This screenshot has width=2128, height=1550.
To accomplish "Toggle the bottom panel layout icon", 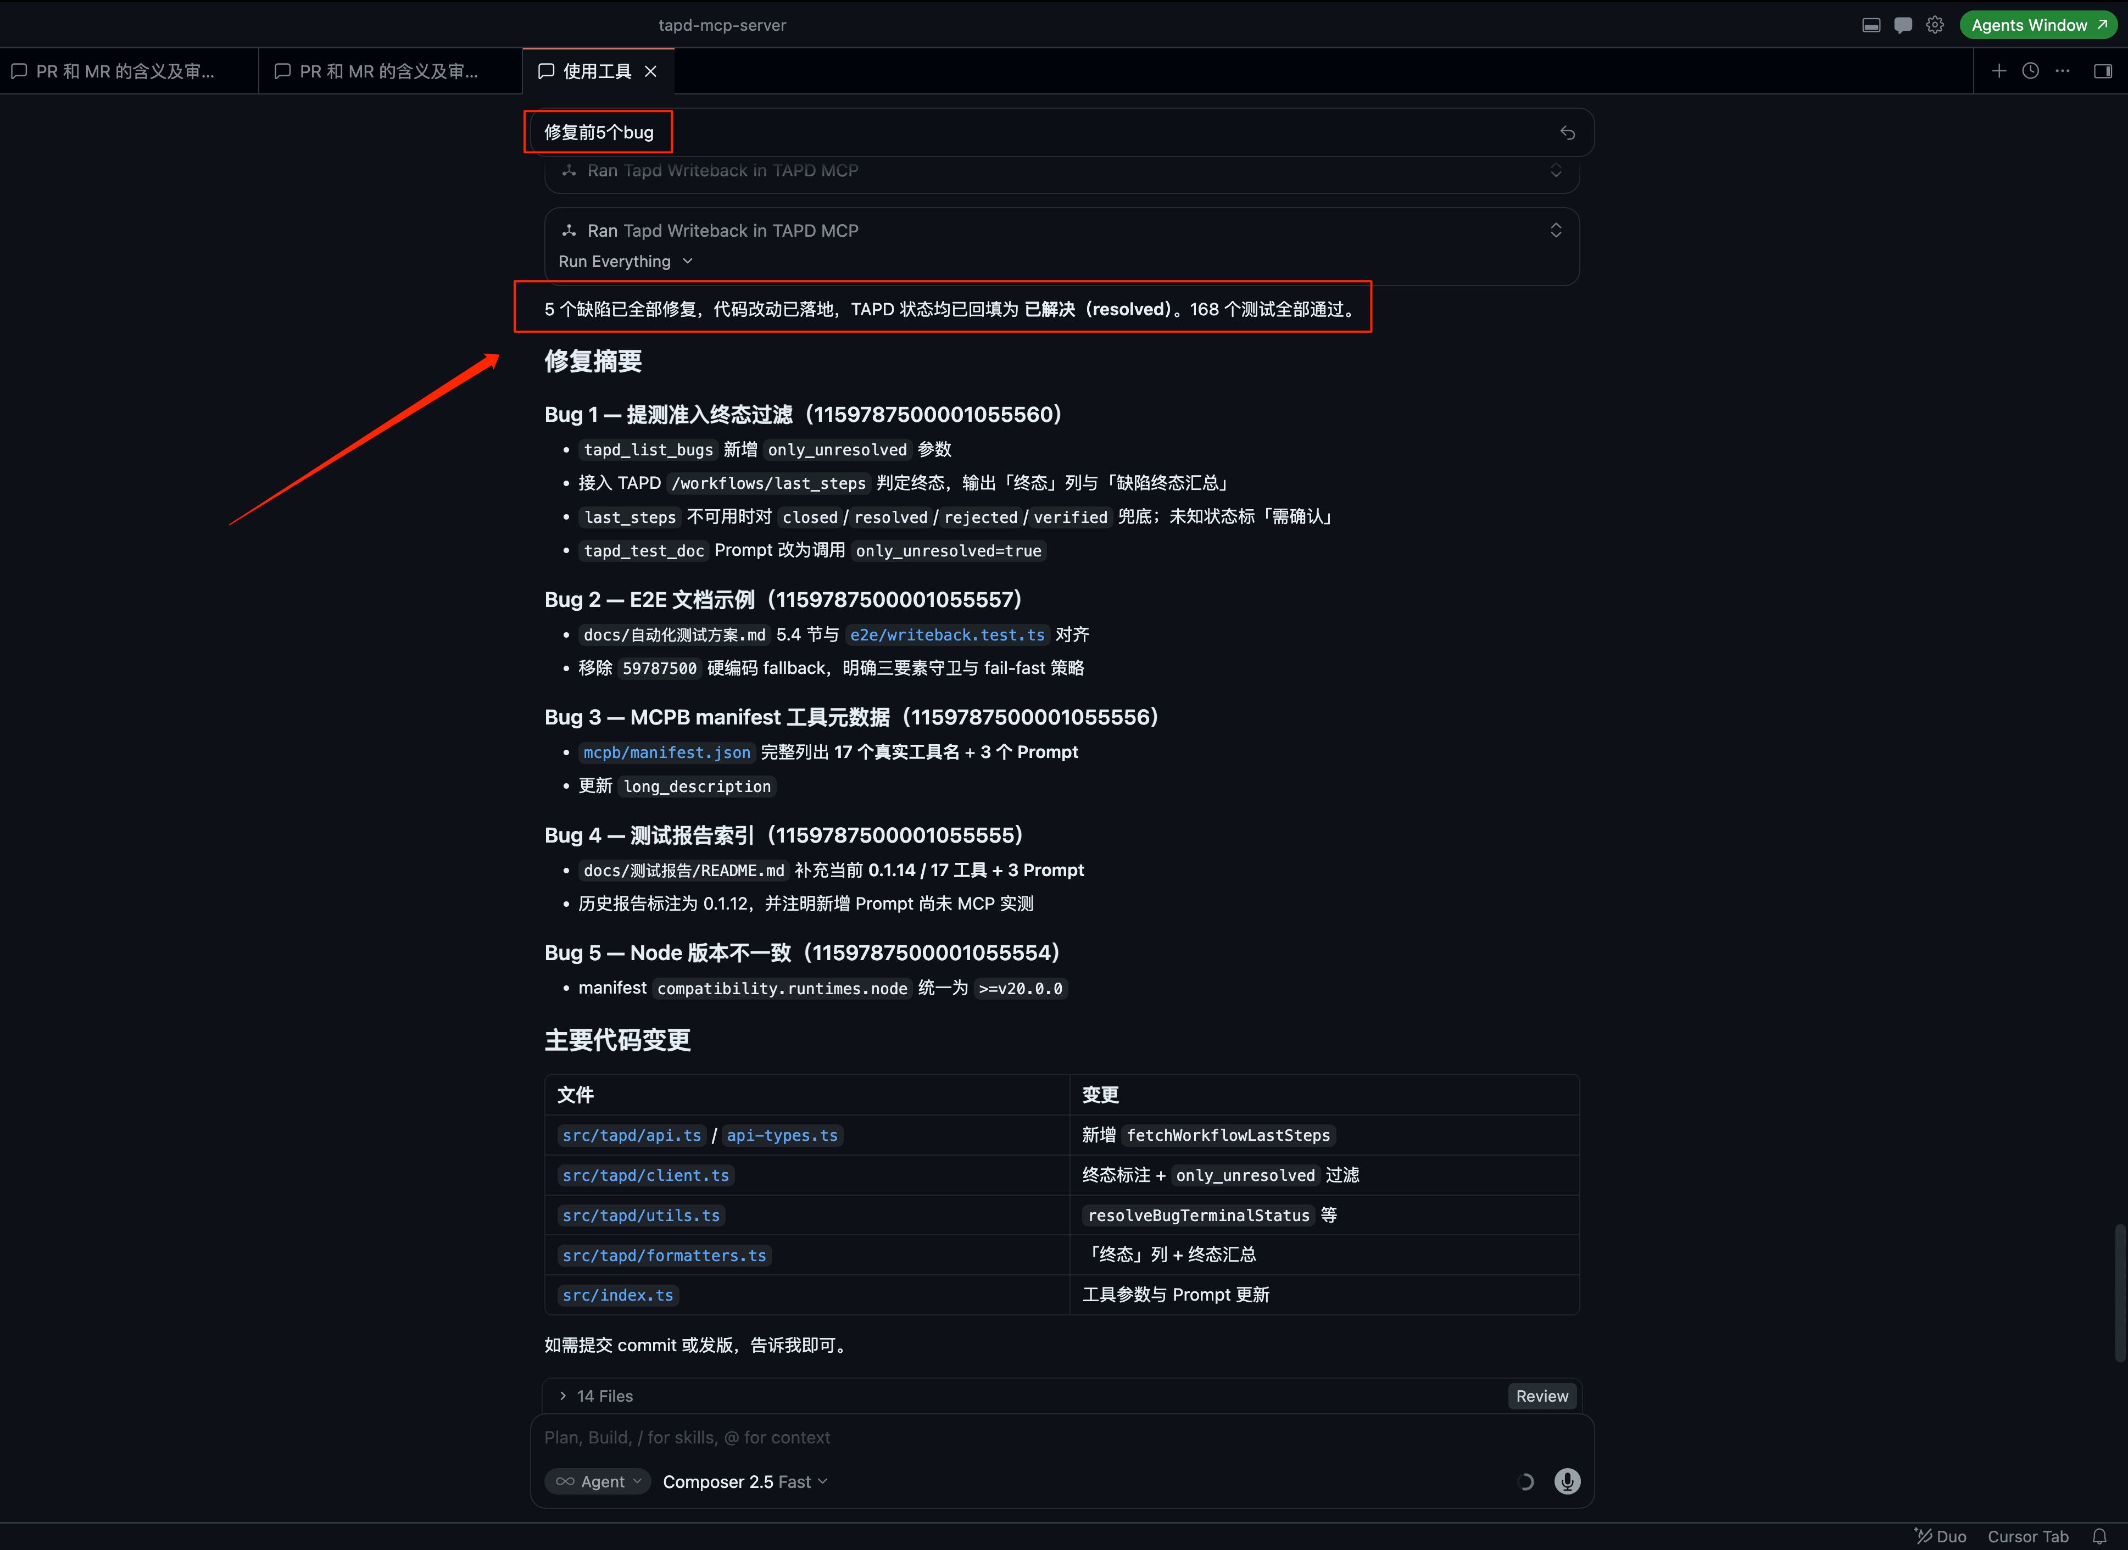I will tap(1871, 25).
